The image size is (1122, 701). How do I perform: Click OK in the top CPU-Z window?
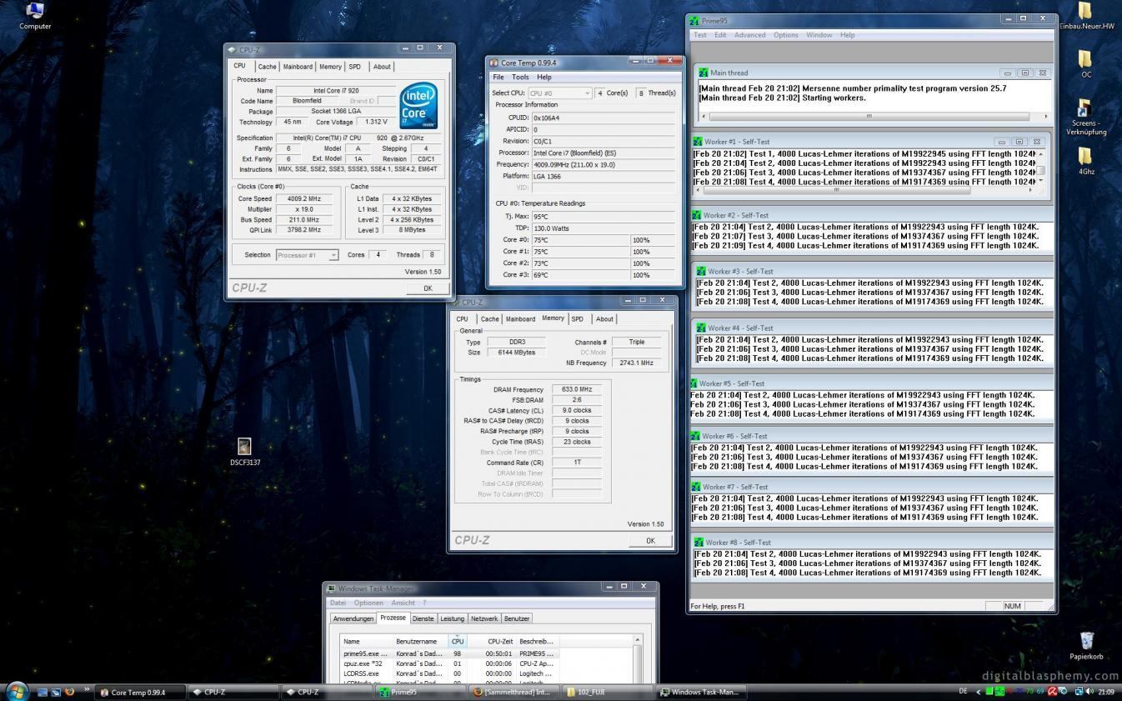[x=427, y=288]
